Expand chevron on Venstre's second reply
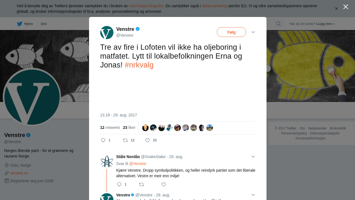The image size is (355, 200). coord(253,195)
